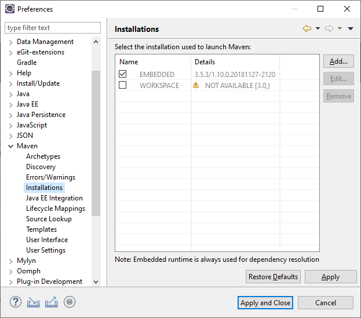
Task: Open Lifecycle Mappings under Maven
Action: coord(56,209)
